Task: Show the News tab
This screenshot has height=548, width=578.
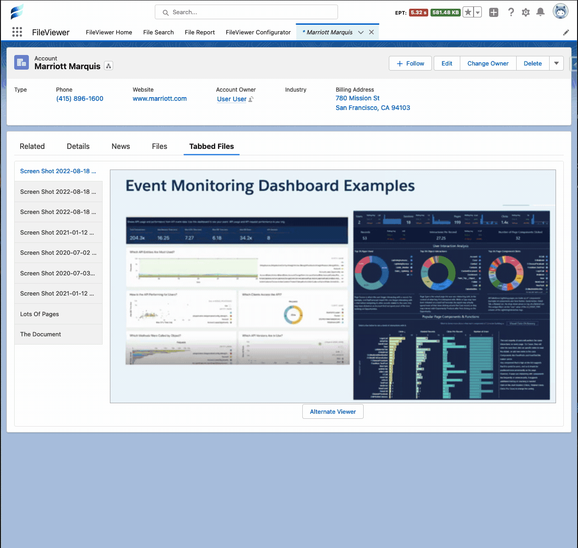Action: point(121,146)
